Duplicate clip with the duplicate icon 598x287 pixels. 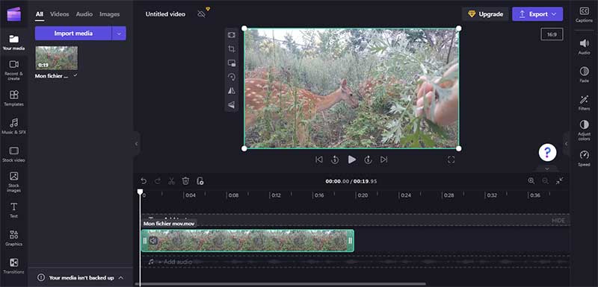[200, 181]
